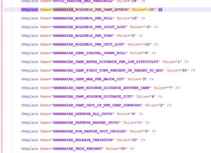Click BARBARIAN_CAMP_MAX_PER_MAJOR_CIV name
This screenshot has width=211, height=153.
coord(88,79)
